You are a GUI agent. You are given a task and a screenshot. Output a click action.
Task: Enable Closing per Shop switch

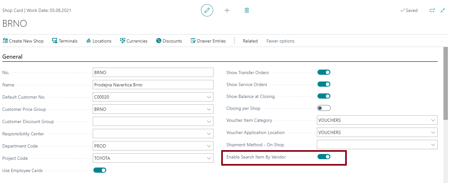pos(324,108)
